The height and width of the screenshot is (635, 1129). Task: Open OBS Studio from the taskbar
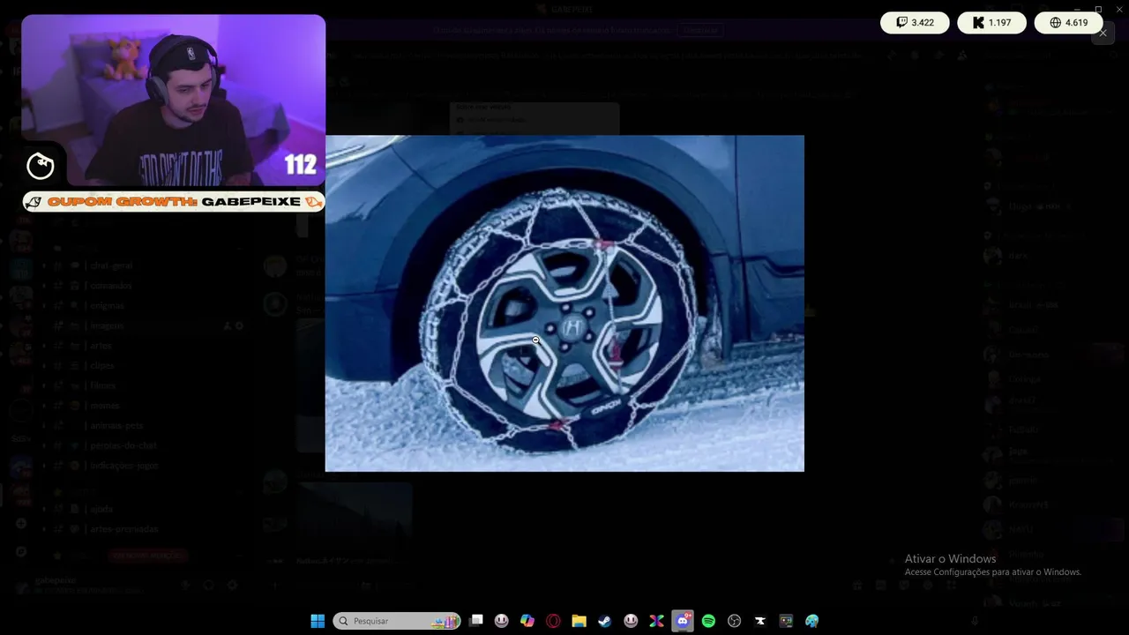click(x=734, y=621)
